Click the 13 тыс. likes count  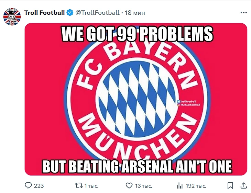(144, 186)
